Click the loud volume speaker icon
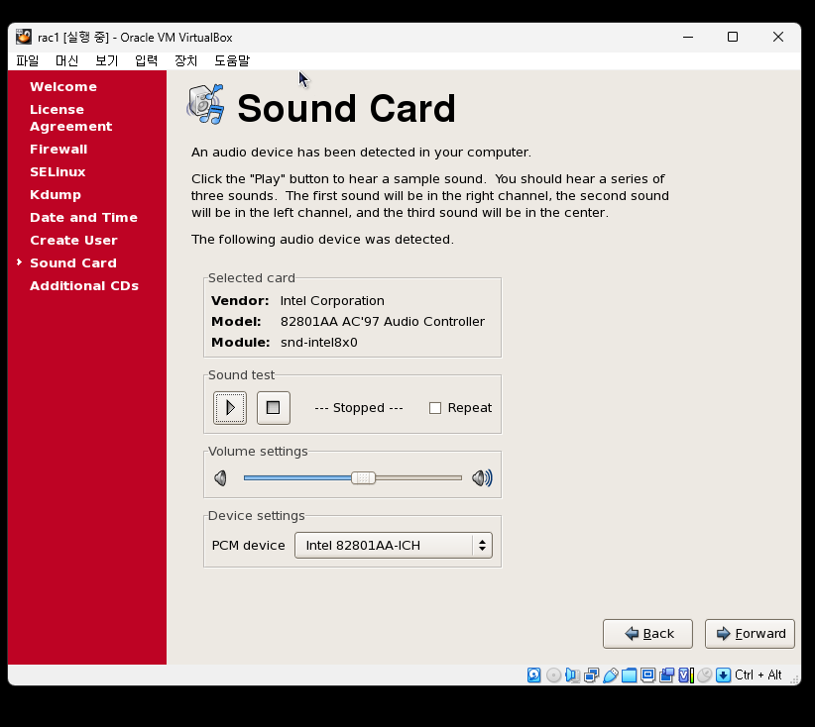Screen dimensions: 815x727 482,477
